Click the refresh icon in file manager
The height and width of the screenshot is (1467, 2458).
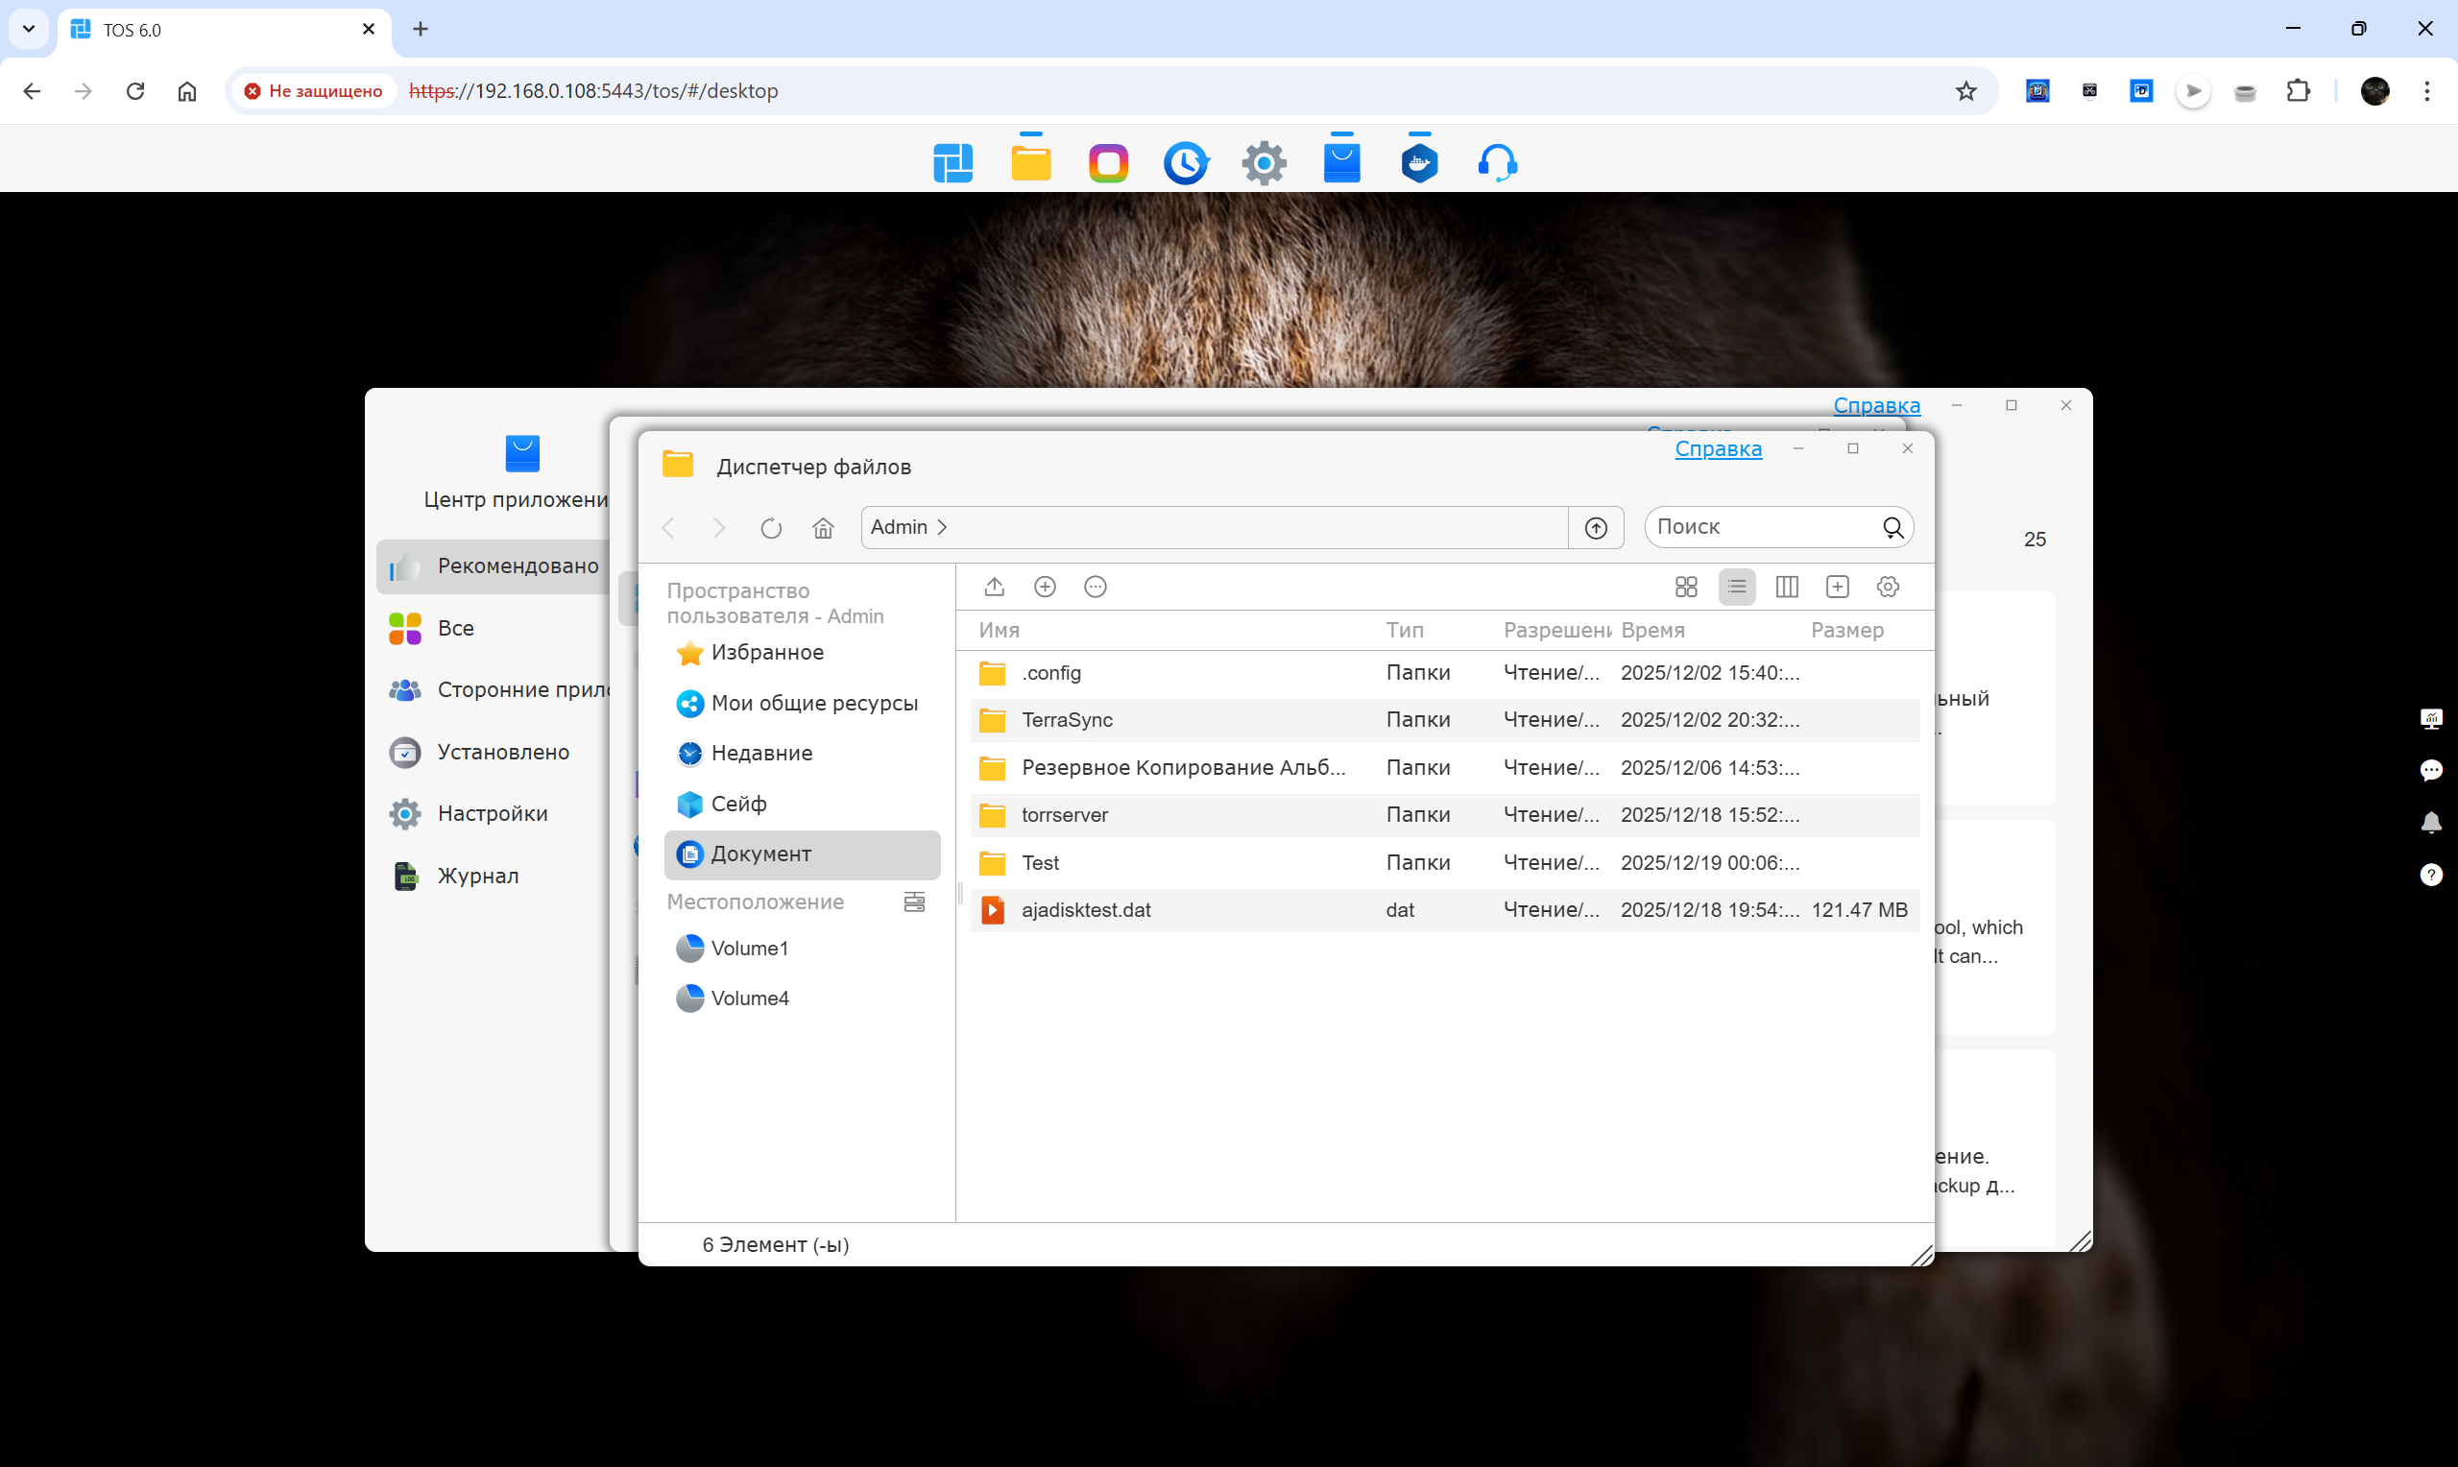pos(771,528)
